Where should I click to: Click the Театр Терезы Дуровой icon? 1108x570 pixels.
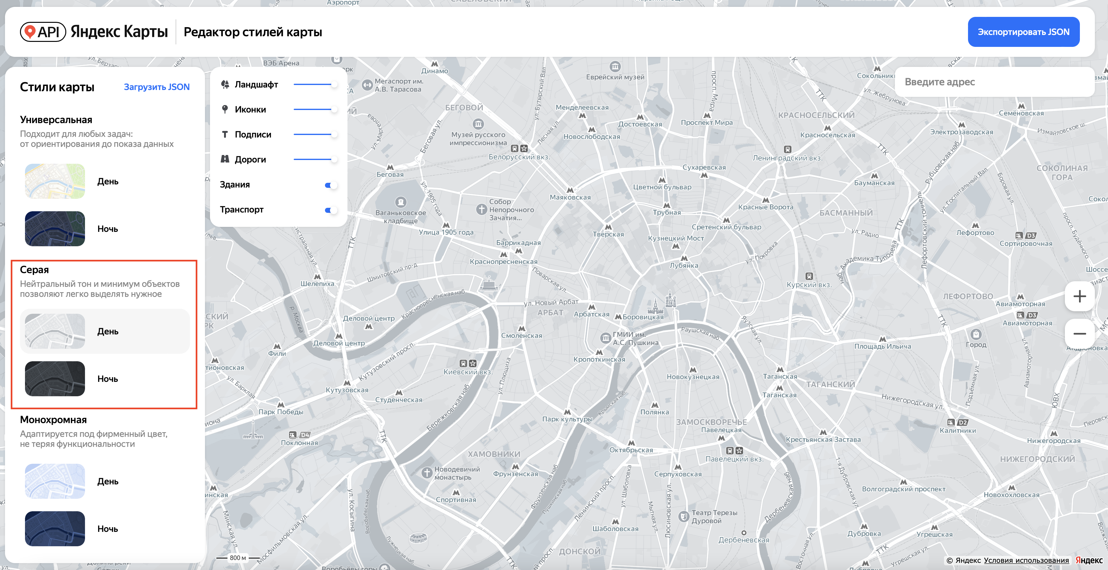683,516
